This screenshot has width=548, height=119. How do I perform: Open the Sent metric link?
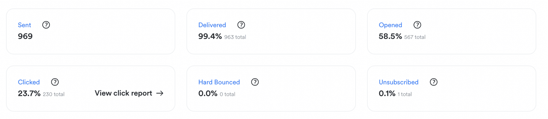coord(24,25)
